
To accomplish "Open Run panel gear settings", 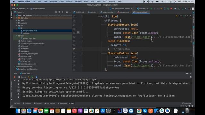I will click(x=187, y=73).
